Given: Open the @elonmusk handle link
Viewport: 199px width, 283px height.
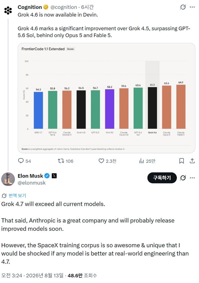Looking at the screenshot, I should coord(31,183).
